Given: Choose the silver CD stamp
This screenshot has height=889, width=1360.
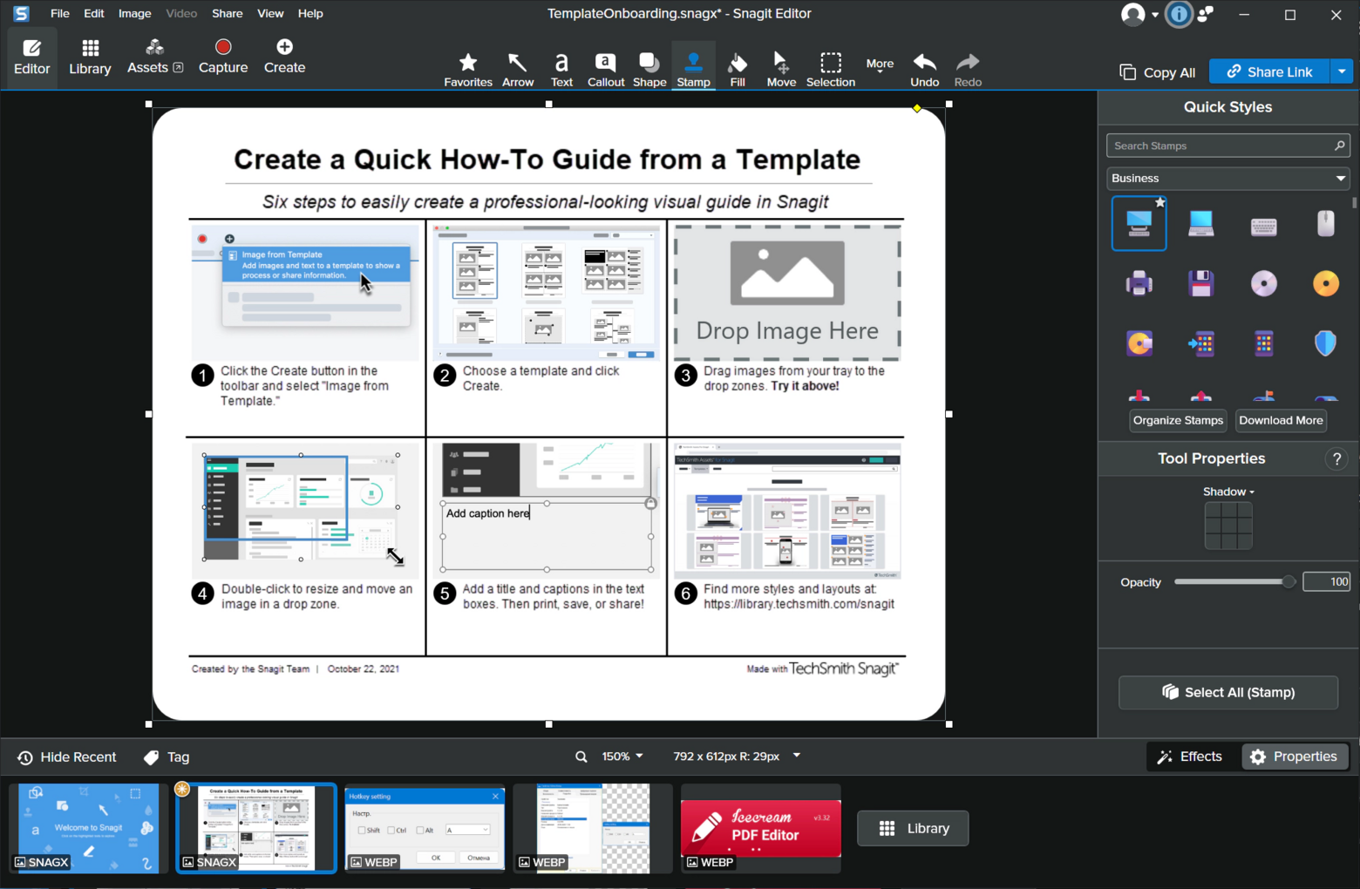Looking at the screenshot, I should pos(1263,283).
